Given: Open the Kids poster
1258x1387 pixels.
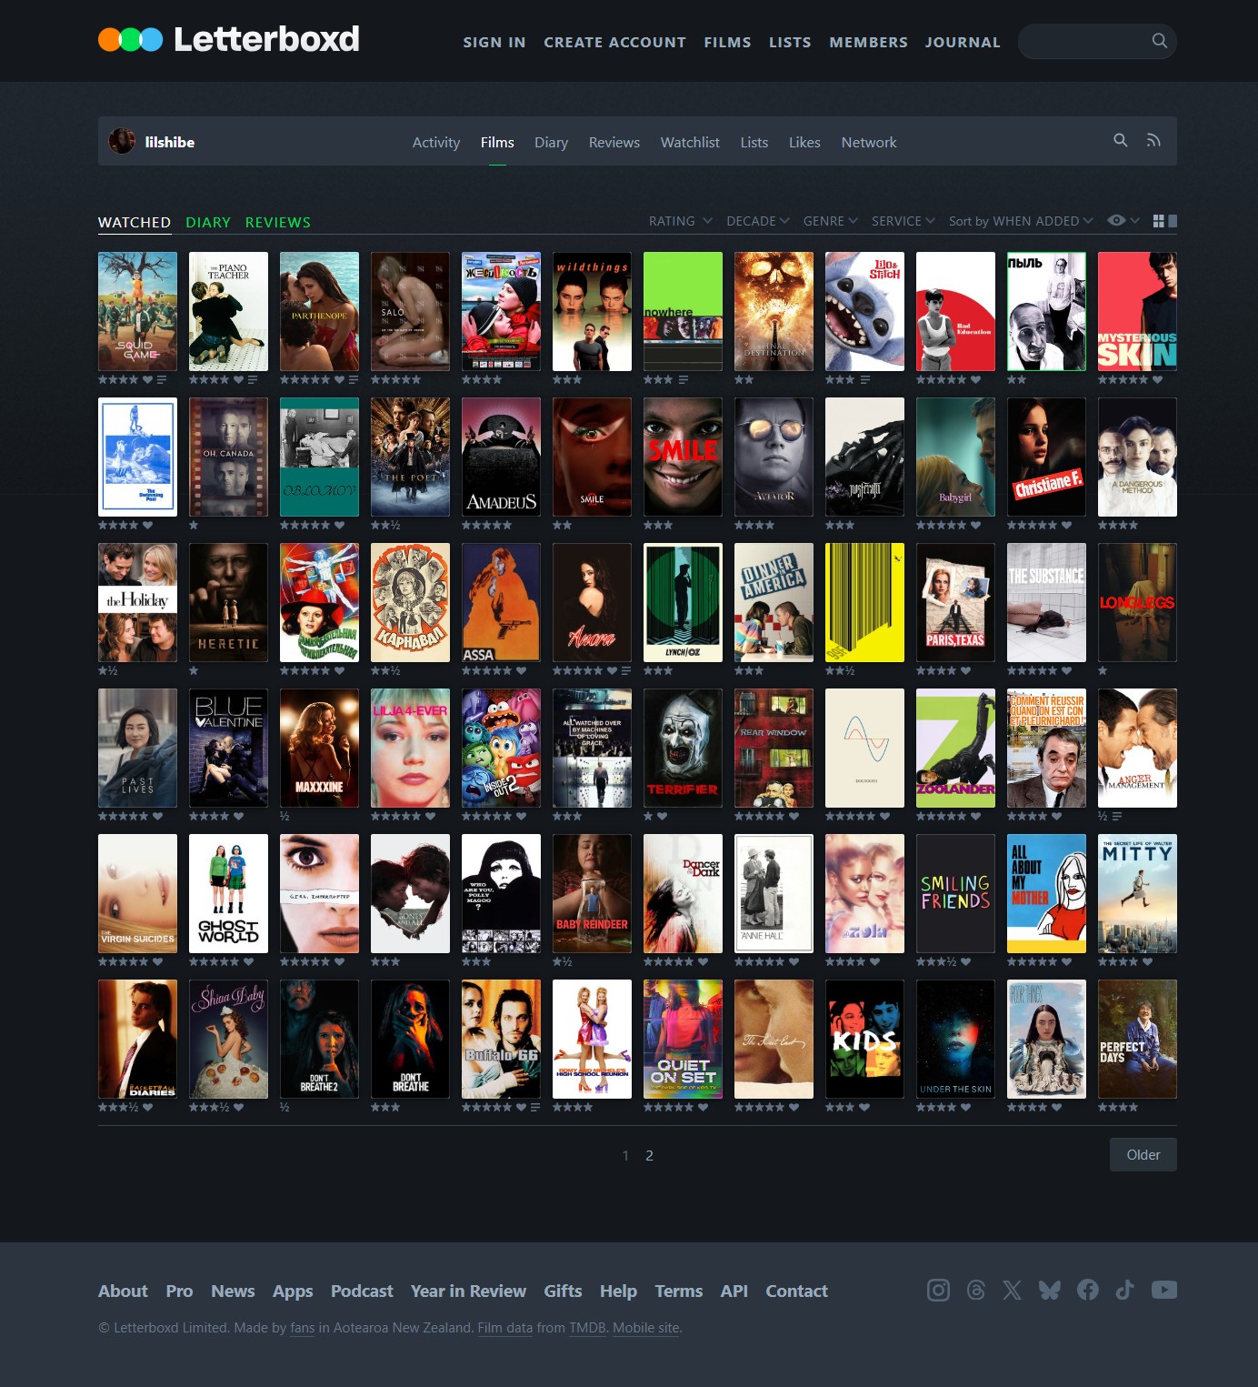Looking at the screenshot, I should coord(864,1039).
